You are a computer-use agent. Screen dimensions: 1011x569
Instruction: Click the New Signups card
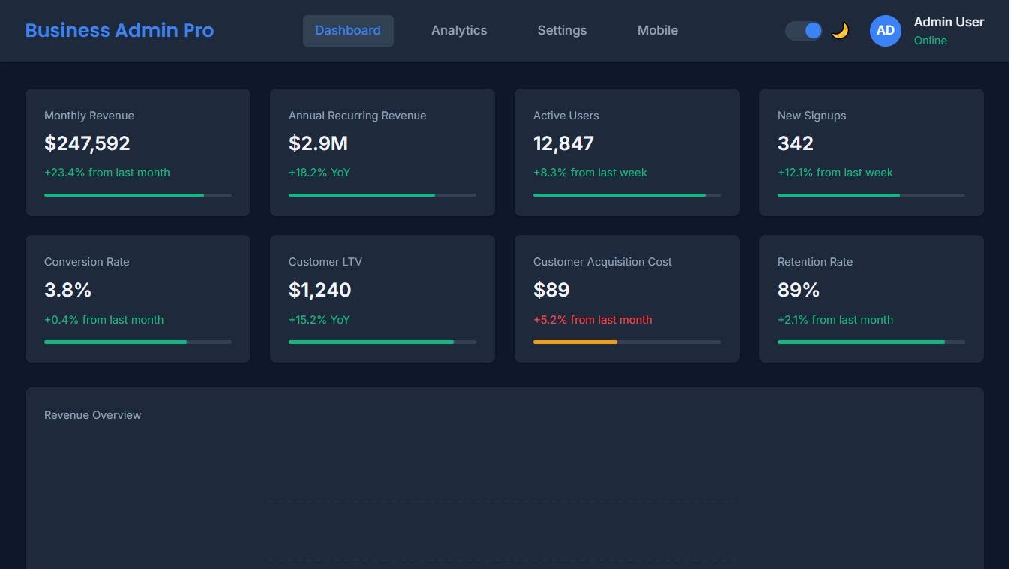coord(871,152)
